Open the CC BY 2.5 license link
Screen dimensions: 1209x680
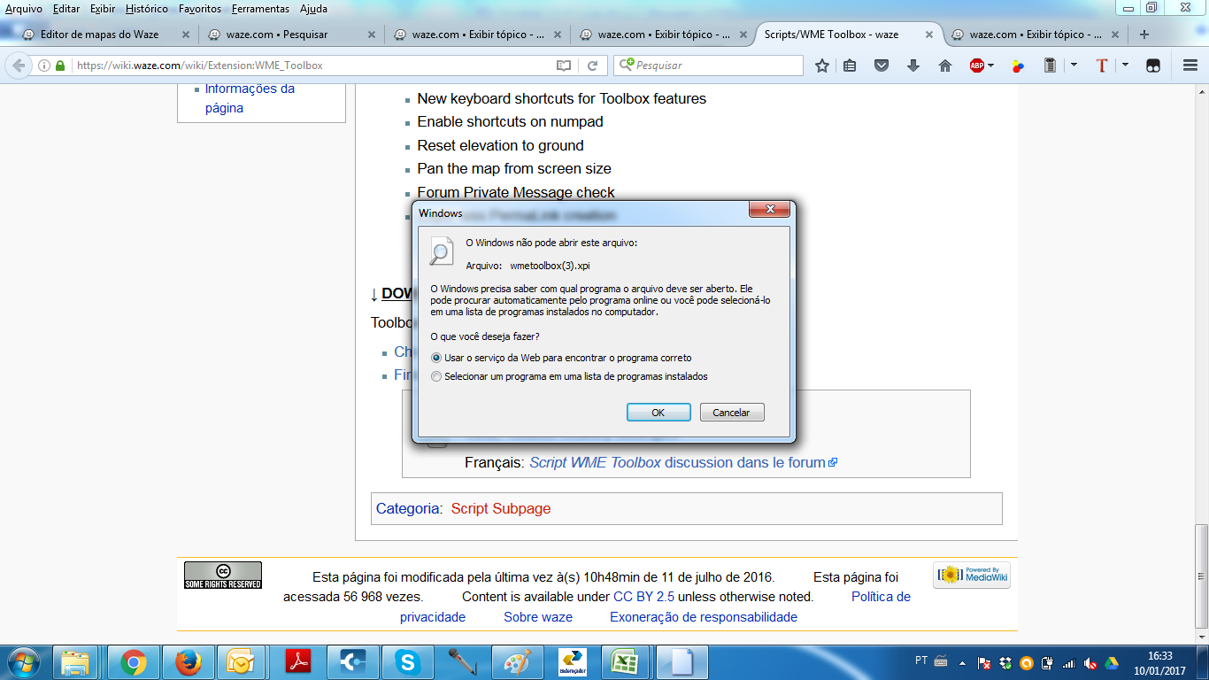(643, 597)
